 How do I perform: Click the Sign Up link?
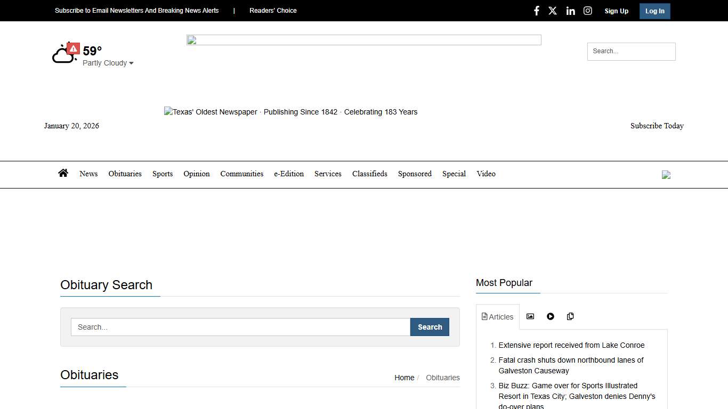[616, 11]
